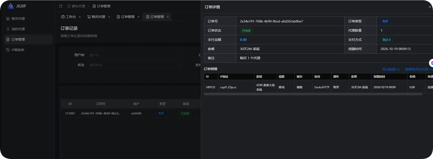Image resolution: width=433 pixels, height=159 pixels.
Task: Click the game name 4399 美食大战老鼠
Action: tap(265, 87)
